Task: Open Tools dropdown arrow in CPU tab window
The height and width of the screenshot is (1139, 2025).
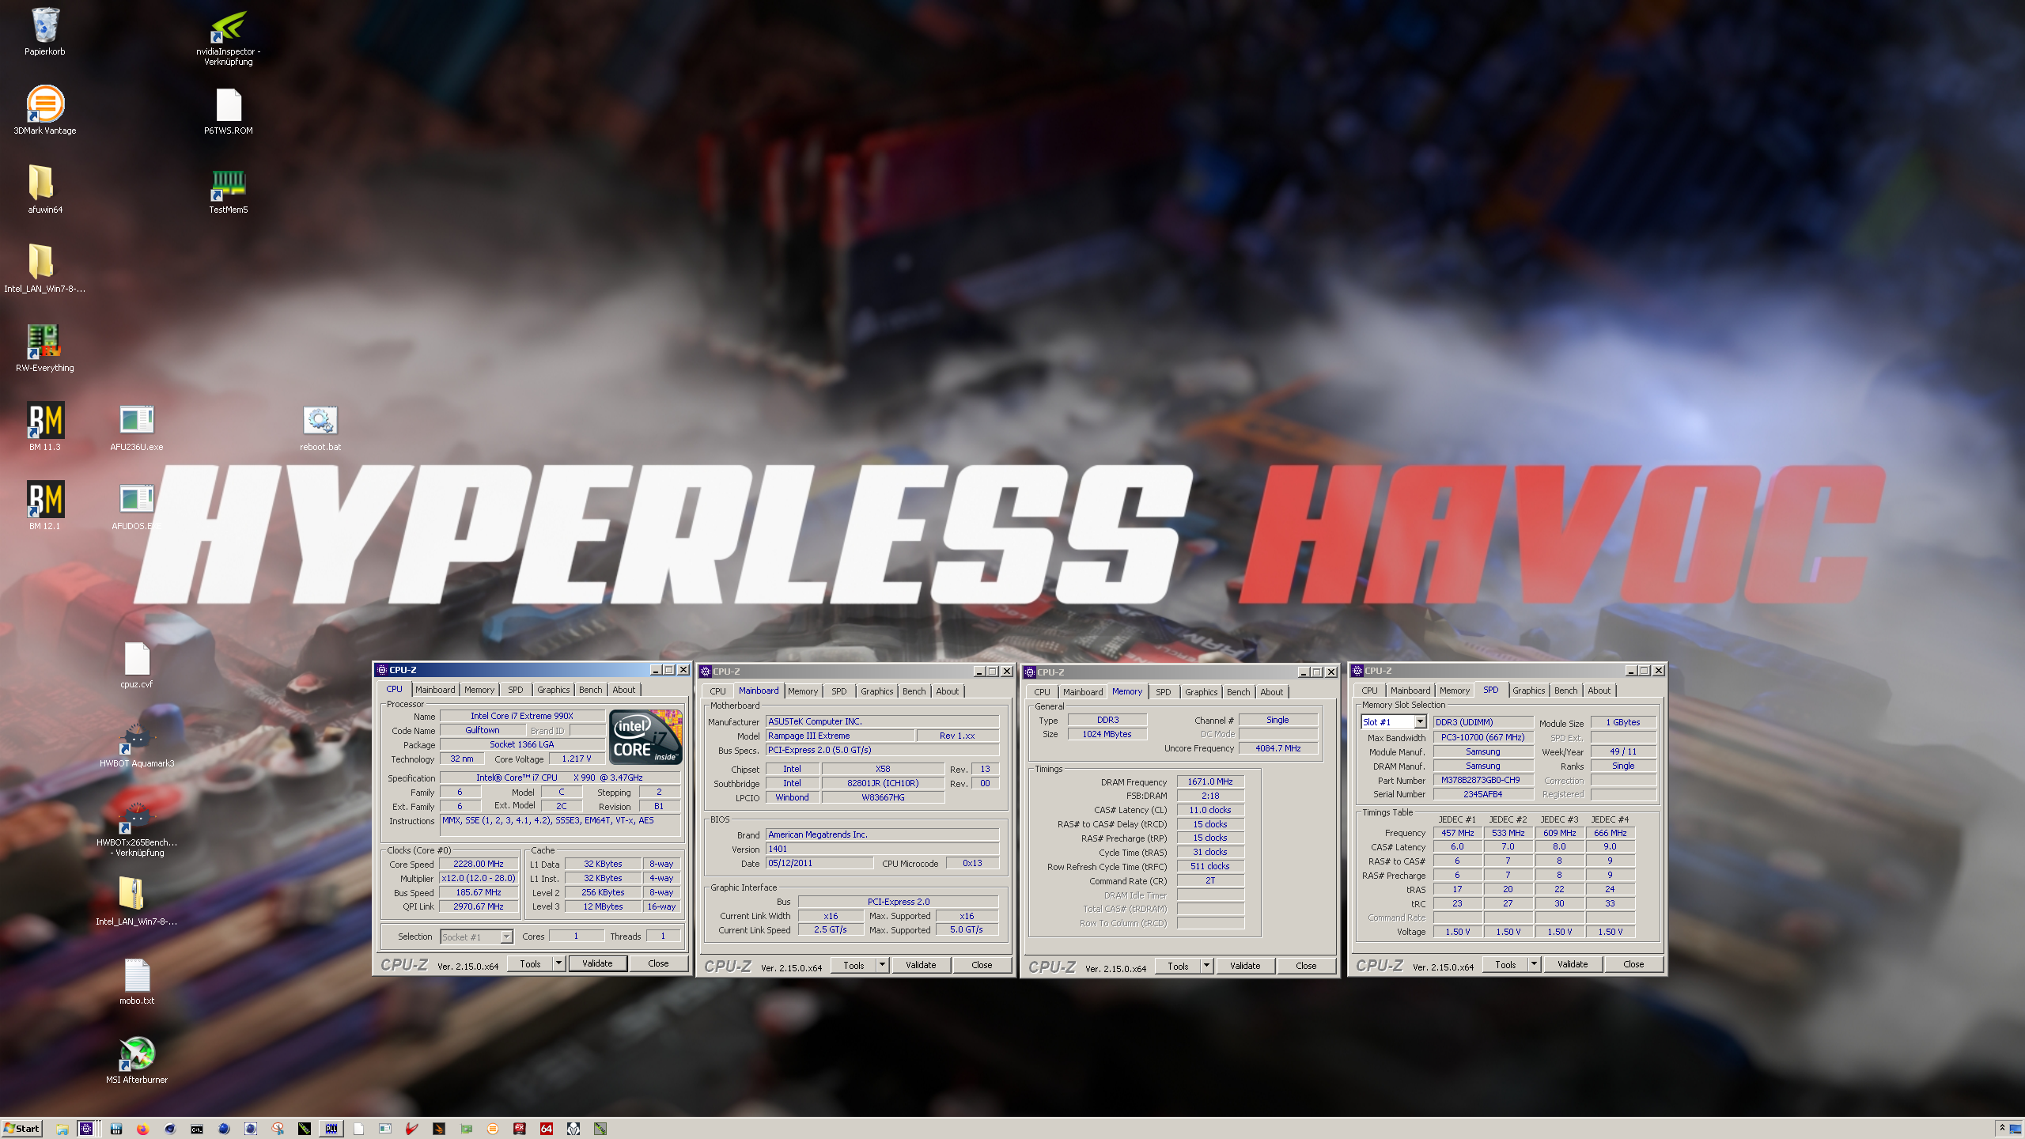Action: pos(558,963)
